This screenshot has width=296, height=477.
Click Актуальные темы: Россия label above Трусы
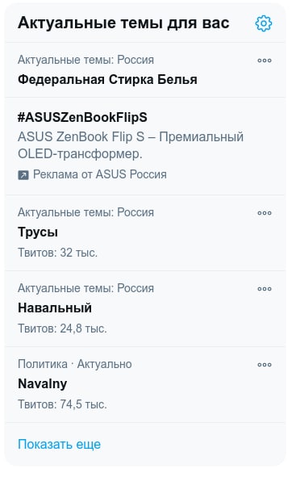coord(86,212)
